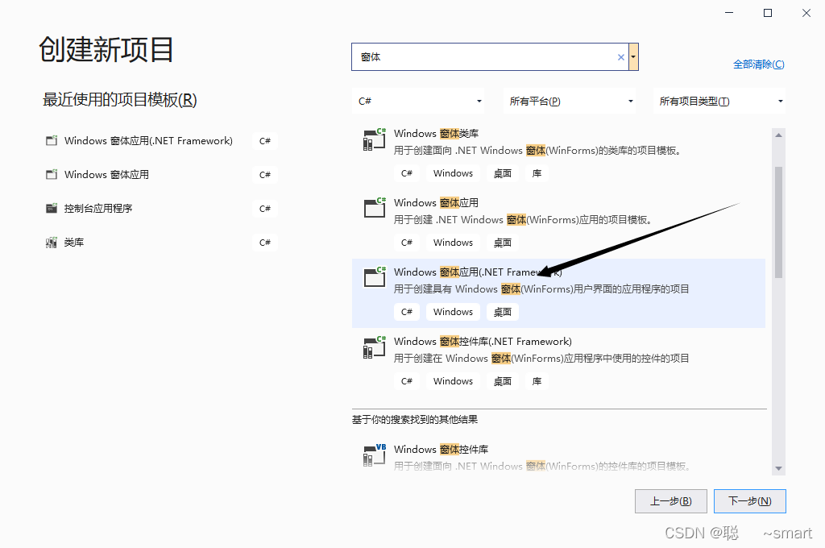Click 库 tag under Windows 窗体控件库(.NET Framework)
Image resolution: width=825 pixels, height=548 pixels.
pyautogui.click(x=537, y=381)
